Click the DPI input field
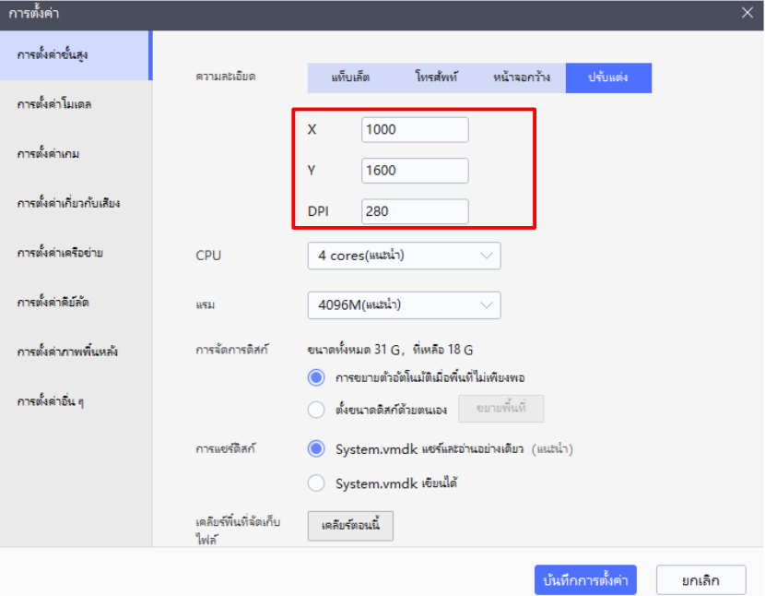Viewport: 765px width, 596px height. (x=415, y=211)
